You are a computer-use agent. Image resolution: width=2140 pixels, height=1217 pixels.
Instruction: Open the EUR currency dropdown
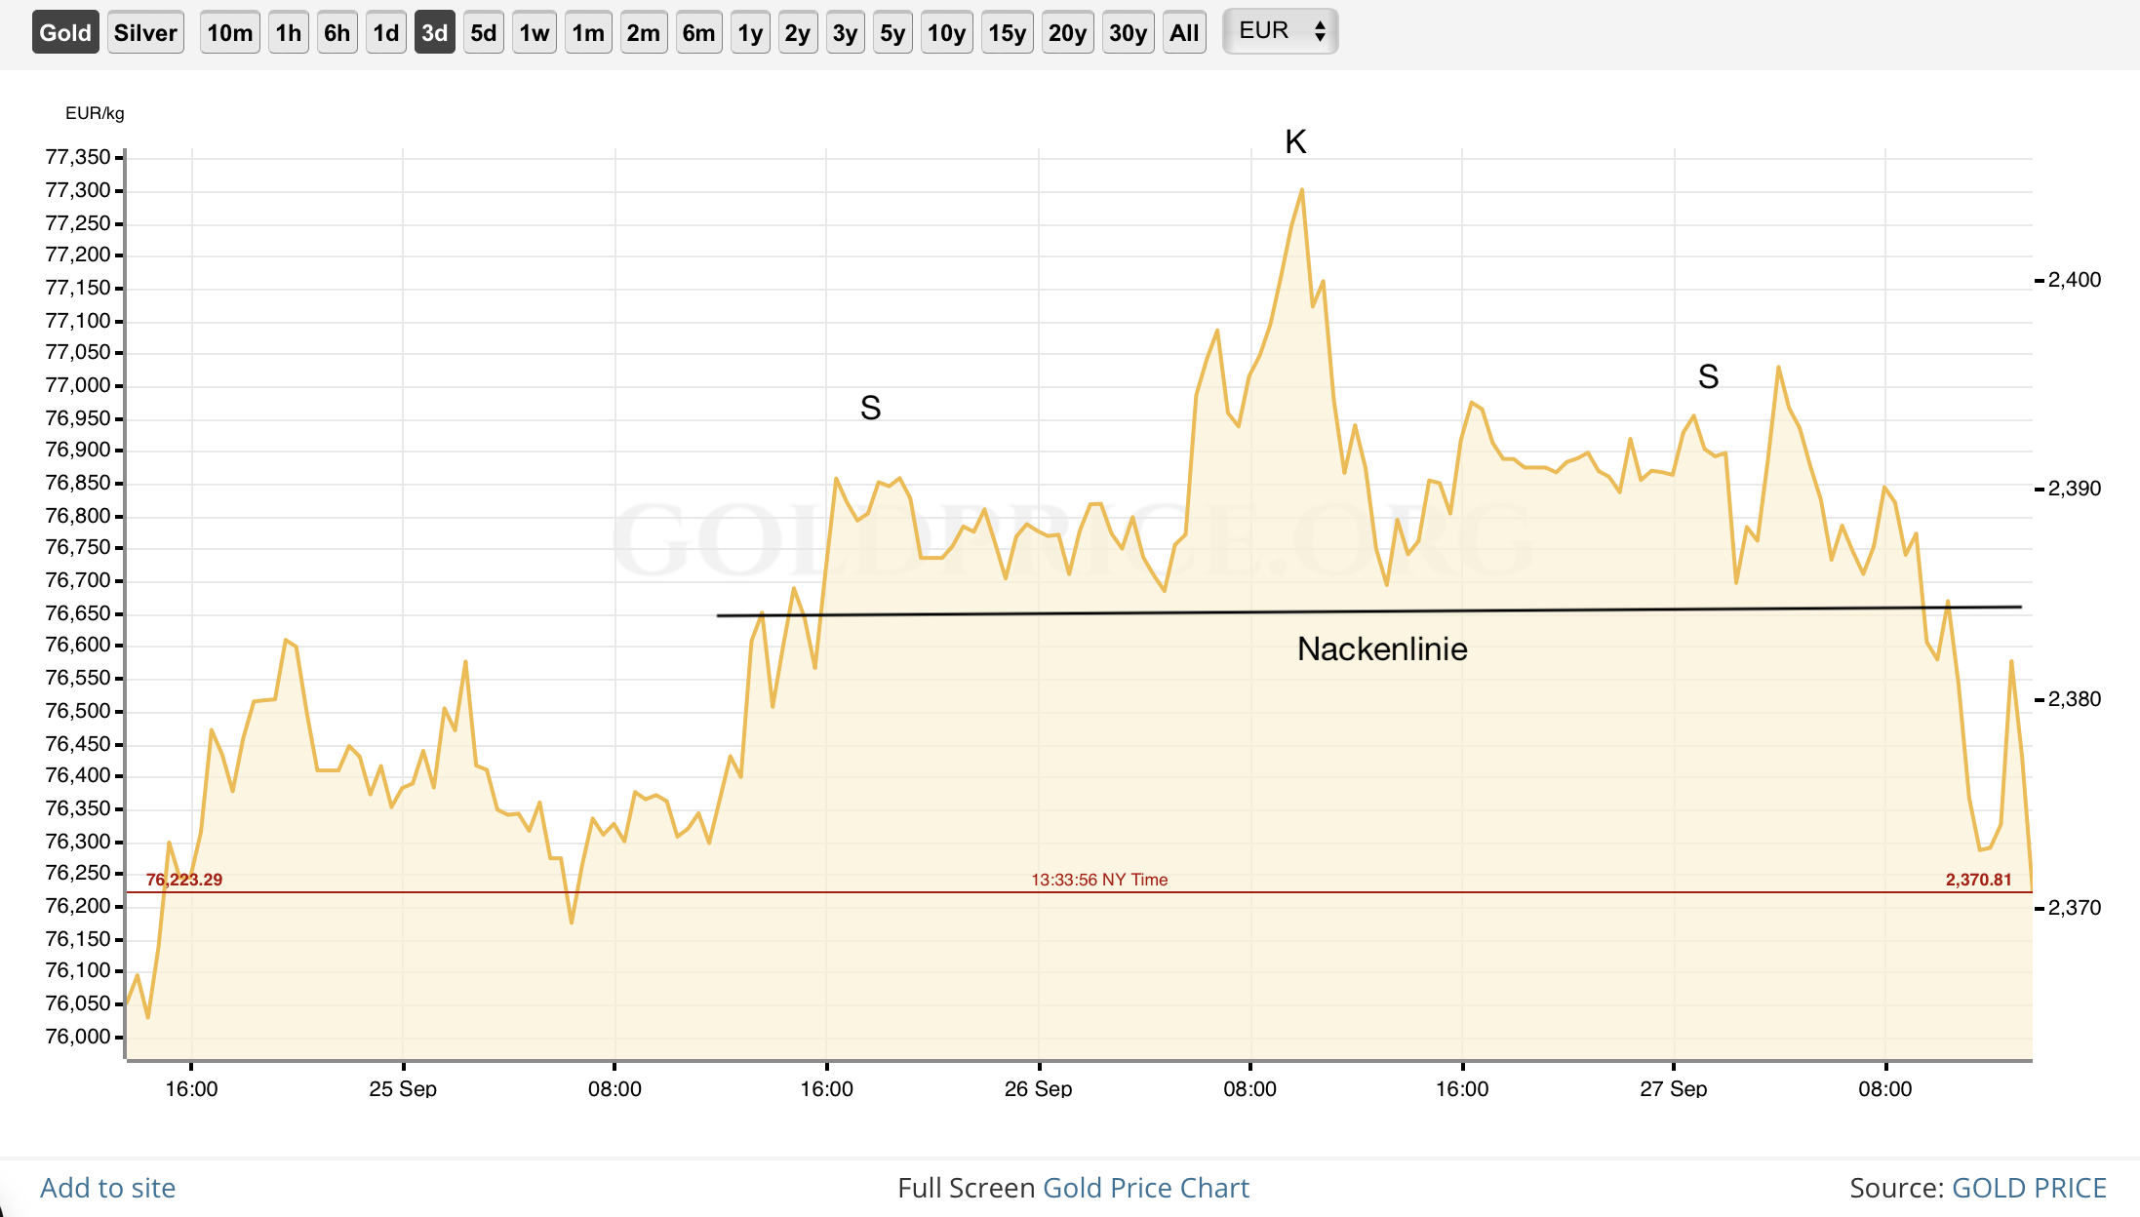click(1280, 31)
